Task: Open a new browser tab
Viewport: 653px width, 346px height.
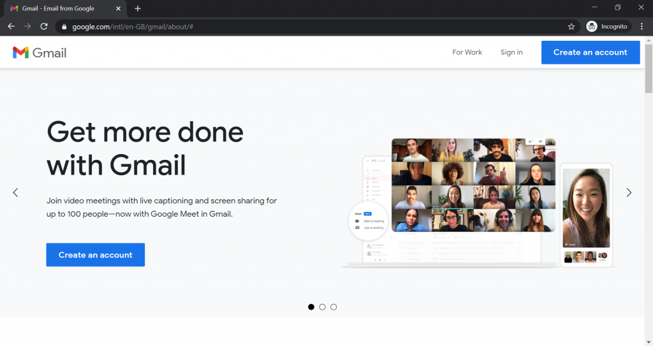Action: [138, 8]
